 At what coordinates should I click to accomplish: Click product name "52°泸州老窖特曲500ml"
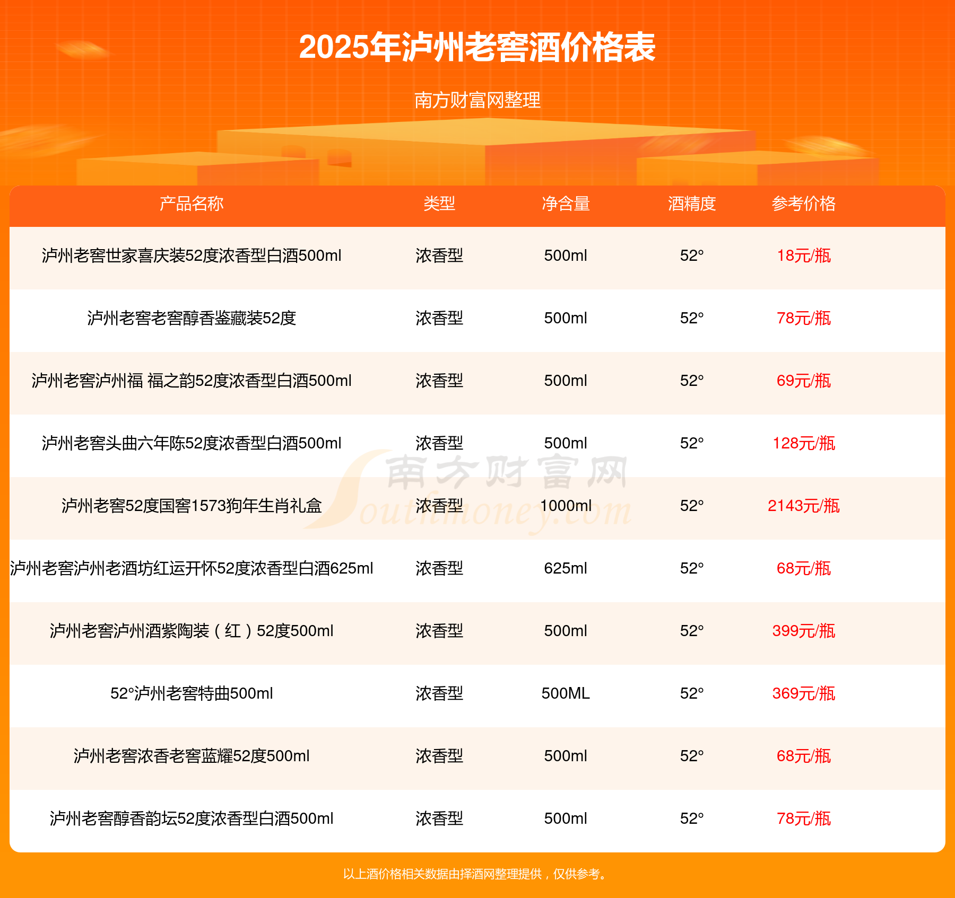pos(192,693)
